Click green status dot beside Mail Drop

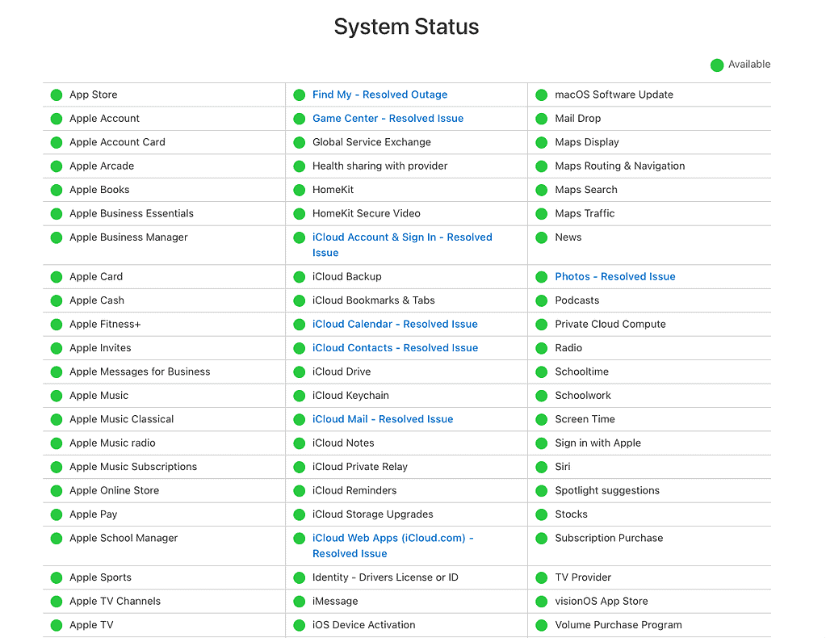pyautogui.click(x=542, y=119)
